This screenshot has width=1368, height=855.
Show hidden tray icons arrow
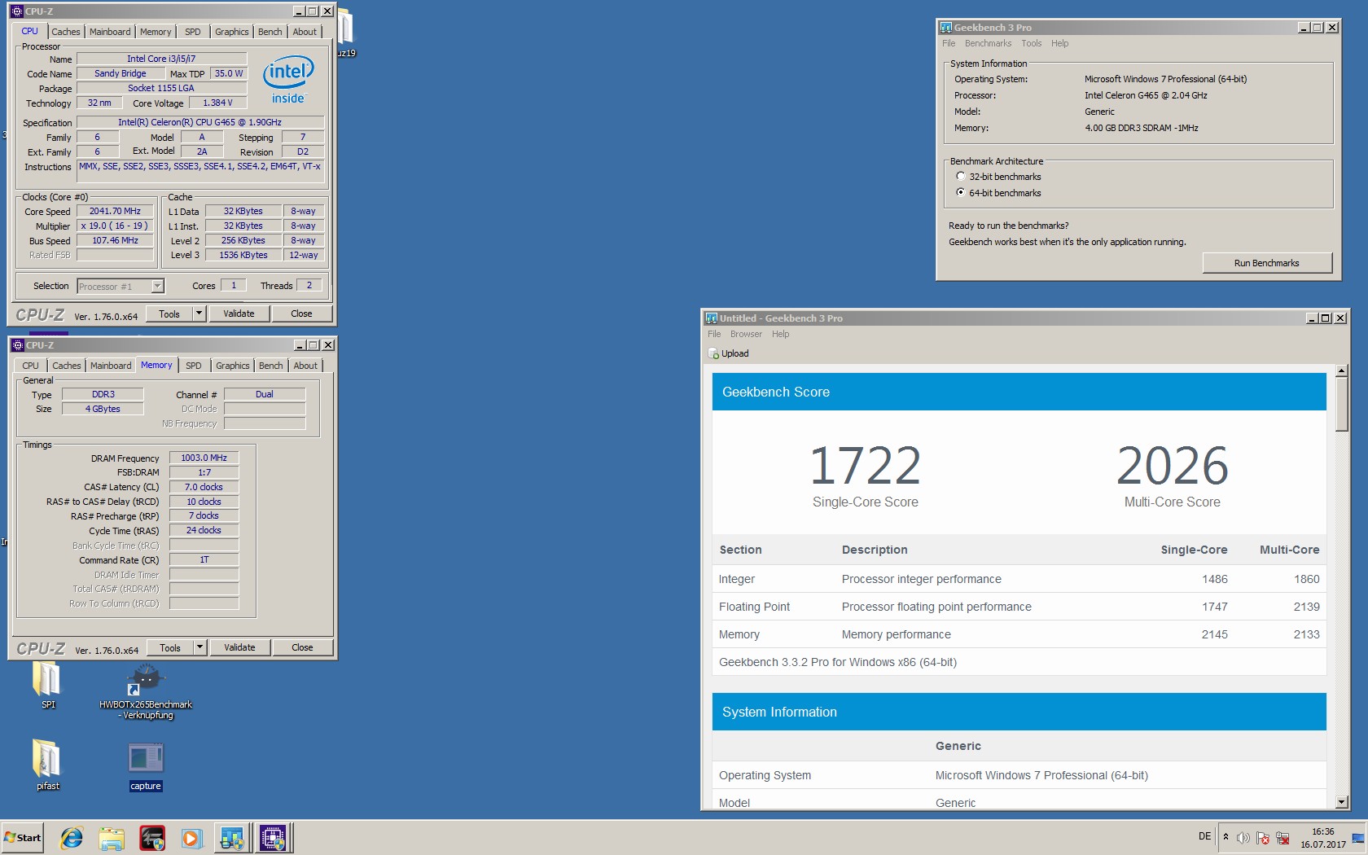(x=1225, y=837)
